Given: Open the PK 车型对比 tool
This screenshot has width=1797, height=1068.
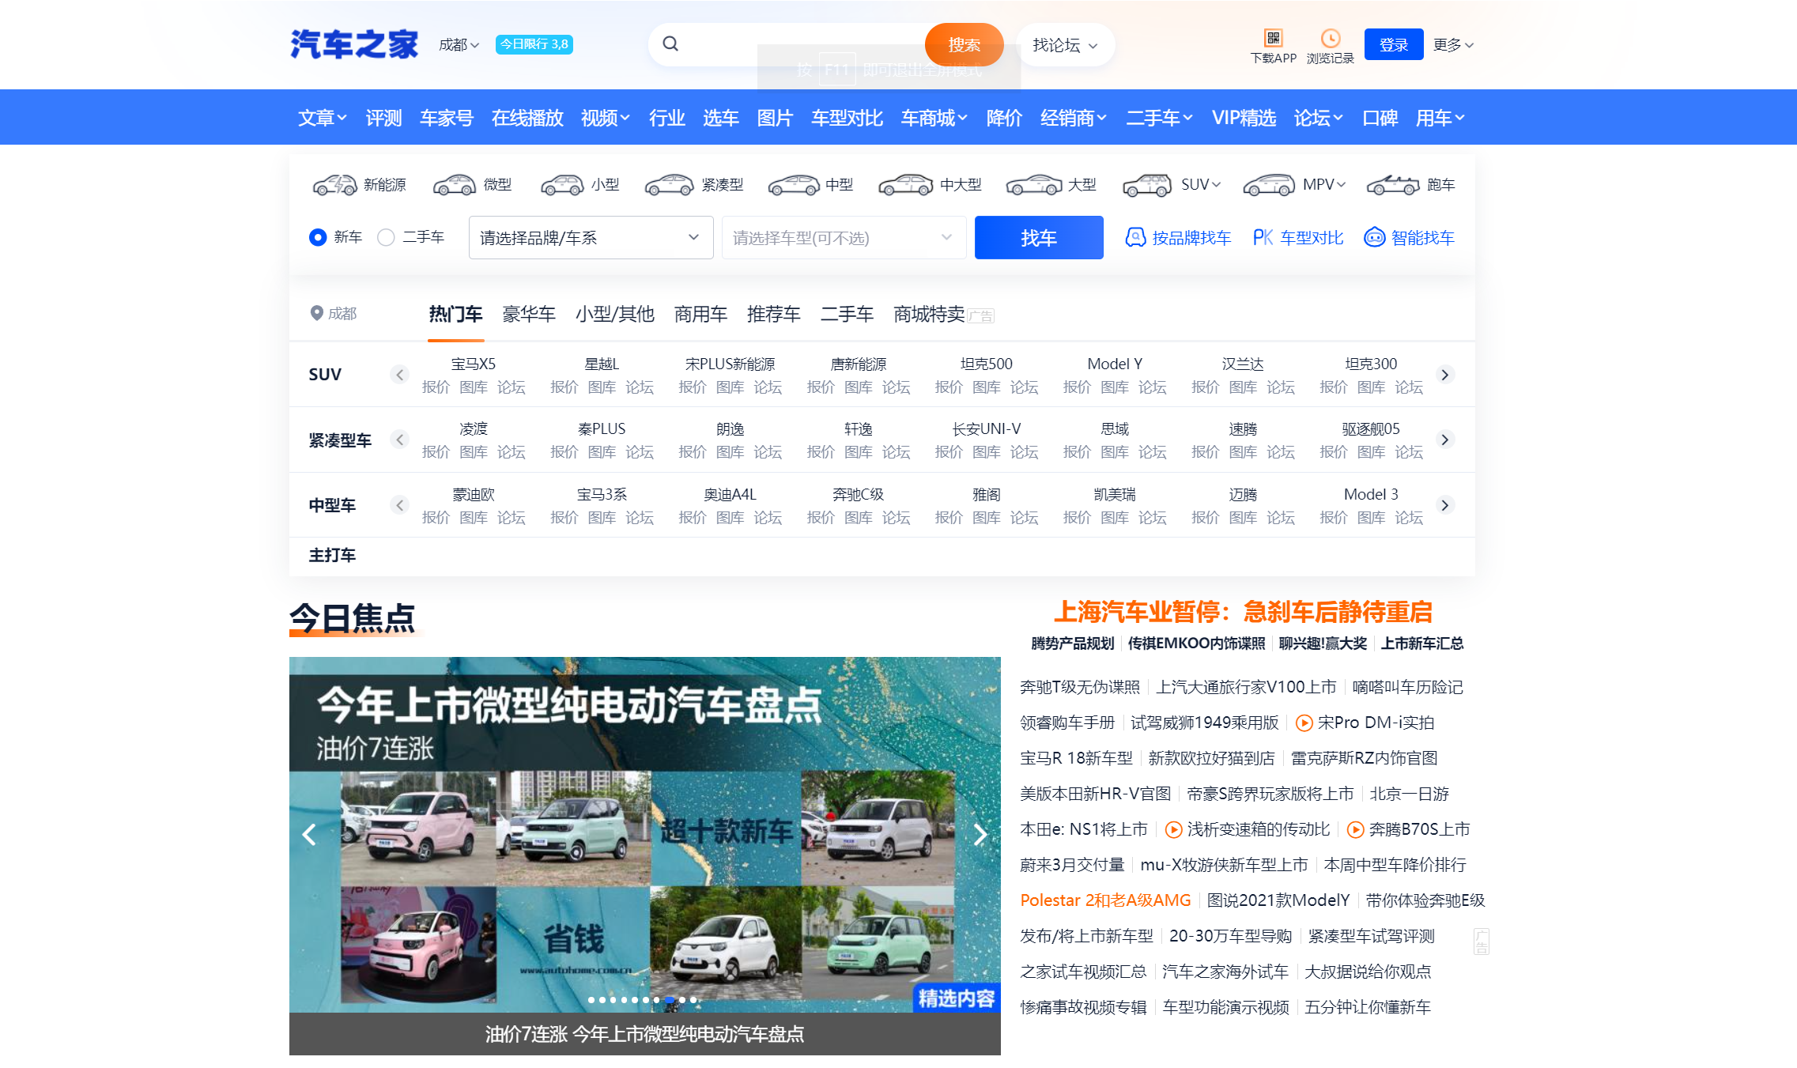Looking at the screenshot, I should (x=1298, y=237).
